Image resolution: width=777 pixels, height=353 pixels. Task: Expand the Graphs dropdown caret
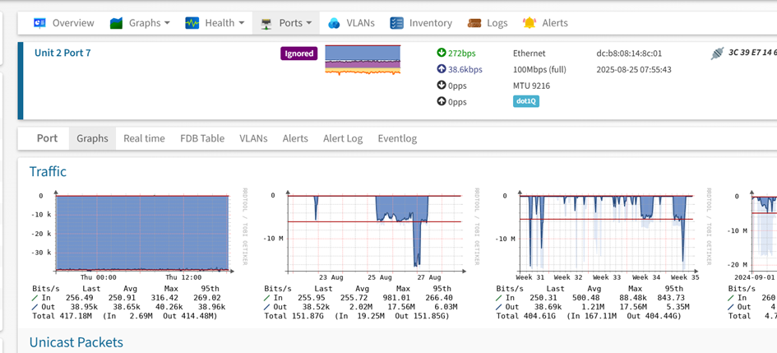(167, 23)
